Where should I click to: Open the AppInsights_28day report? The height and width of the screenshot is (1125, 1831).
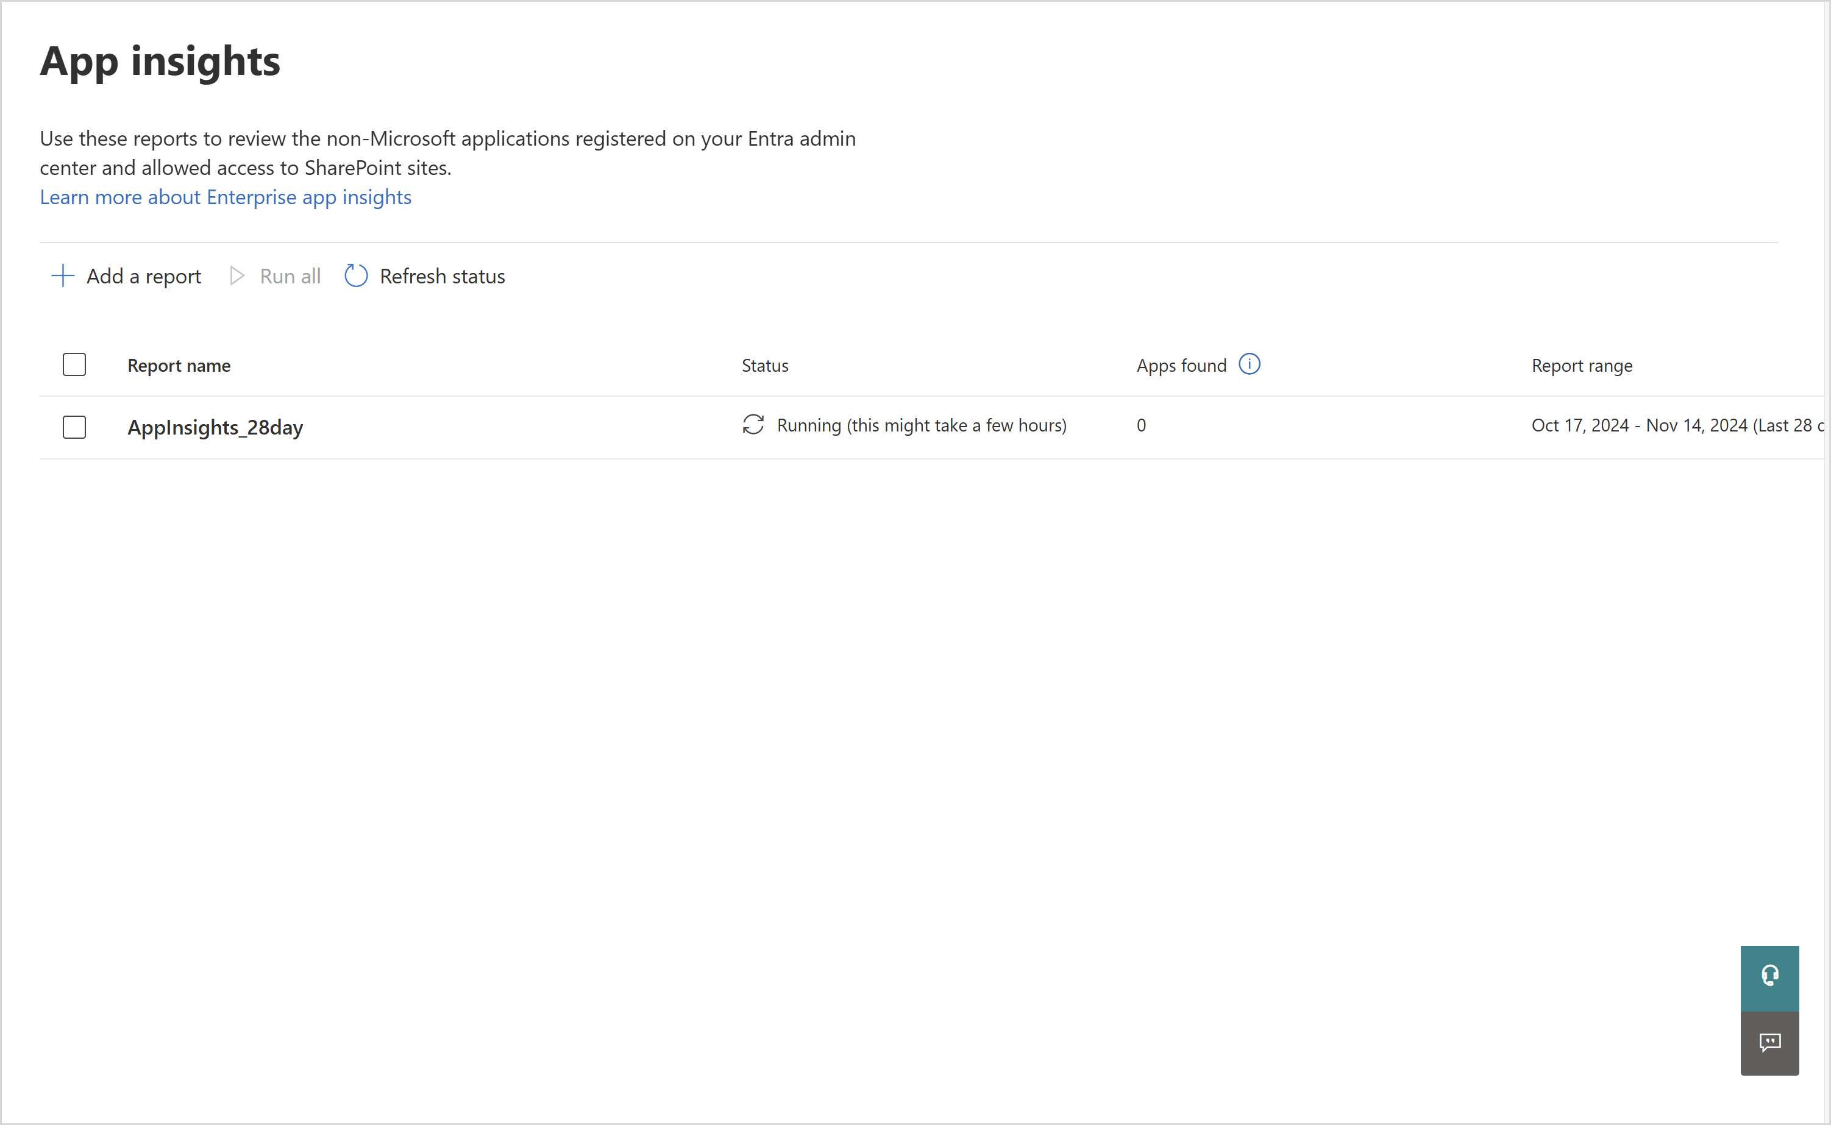215,428
